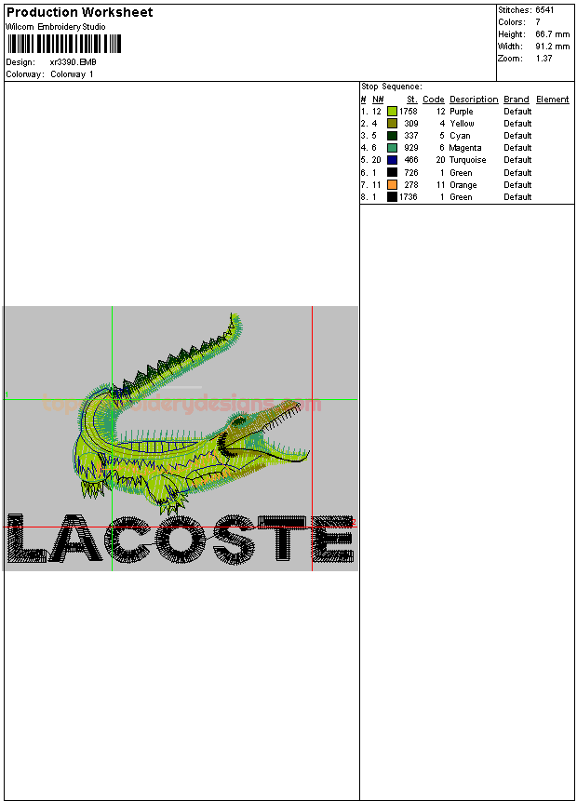Click the LACOSTE lettering in the design
Image resolution: width=577 pixels, height=801 pixels.
(181, 540)
